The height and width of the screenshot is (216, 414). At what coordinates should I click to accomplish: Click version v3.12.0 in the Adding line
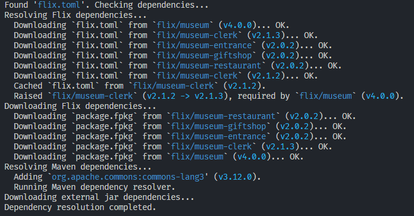[235, 177]
